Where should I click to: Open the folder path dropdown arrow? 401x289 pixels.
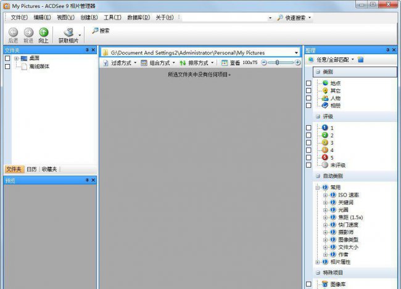pyautogui.click(x=296, y=53)
